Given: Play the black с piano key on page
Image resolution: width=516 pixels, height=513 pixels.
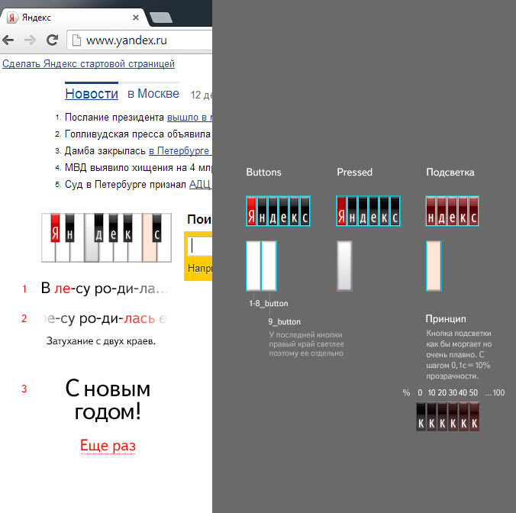Looking at the screenshot, I should pos(157,227).
